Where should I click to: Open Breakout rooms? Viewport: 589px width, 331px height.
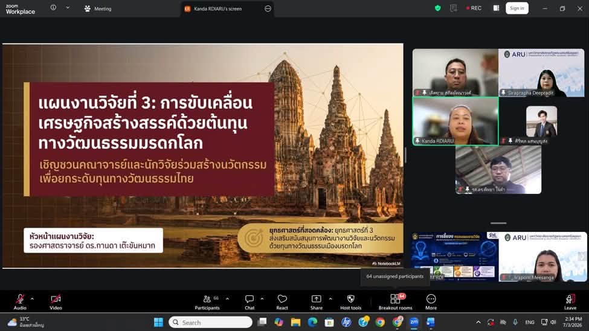coord(395,302)
